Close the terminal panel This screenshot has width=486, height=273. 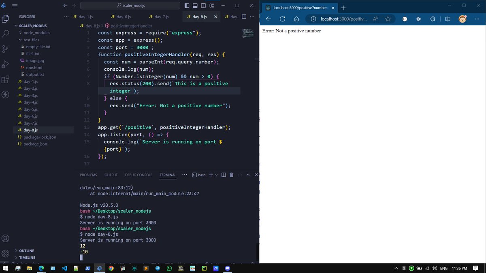(x=256, y=175)
